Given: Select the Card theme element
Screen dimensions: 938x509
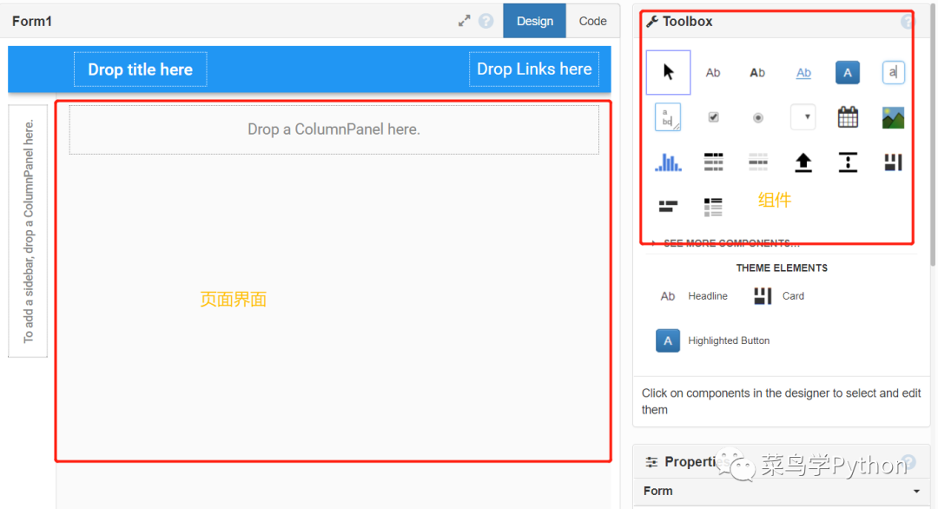Looking at the screenshot, I should (x=778, y=296).
